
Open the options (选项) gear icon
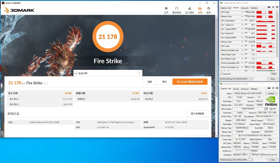click(208, 8)
